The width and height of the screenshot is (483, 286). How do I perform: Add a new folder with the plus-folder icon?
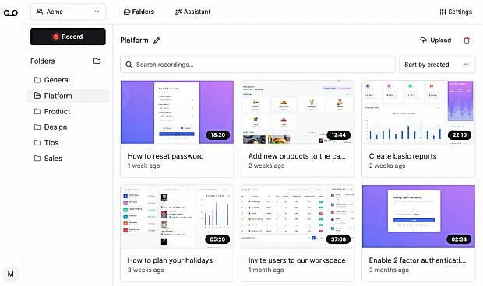97,61
